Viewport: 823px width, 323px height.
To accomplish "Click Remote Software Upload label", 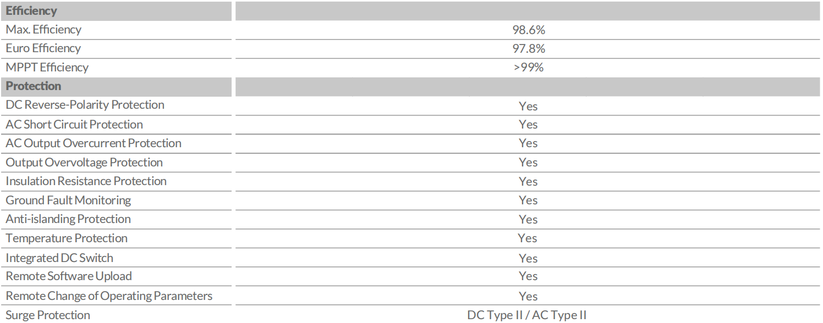I will [x=69, y=276].
